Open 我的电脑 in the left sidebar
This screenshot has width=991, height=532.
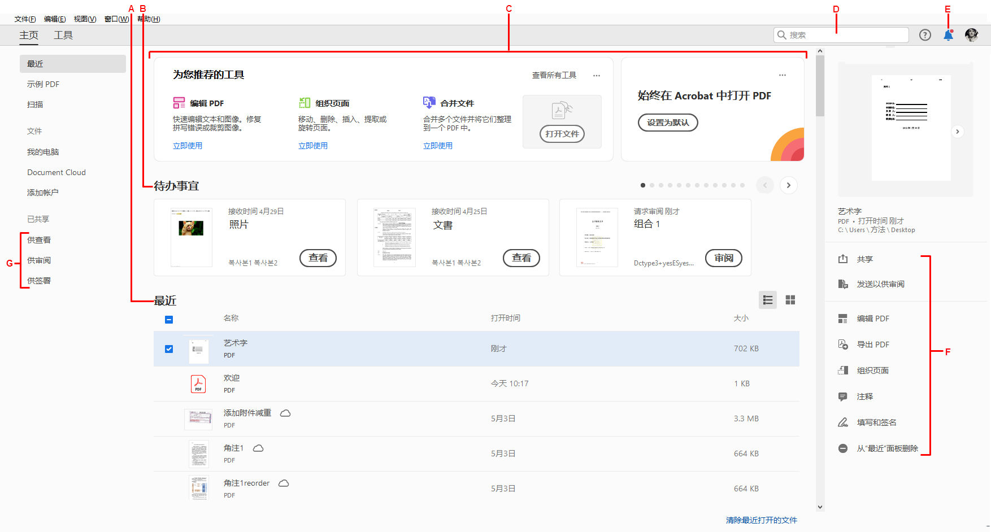coord(43,152)
